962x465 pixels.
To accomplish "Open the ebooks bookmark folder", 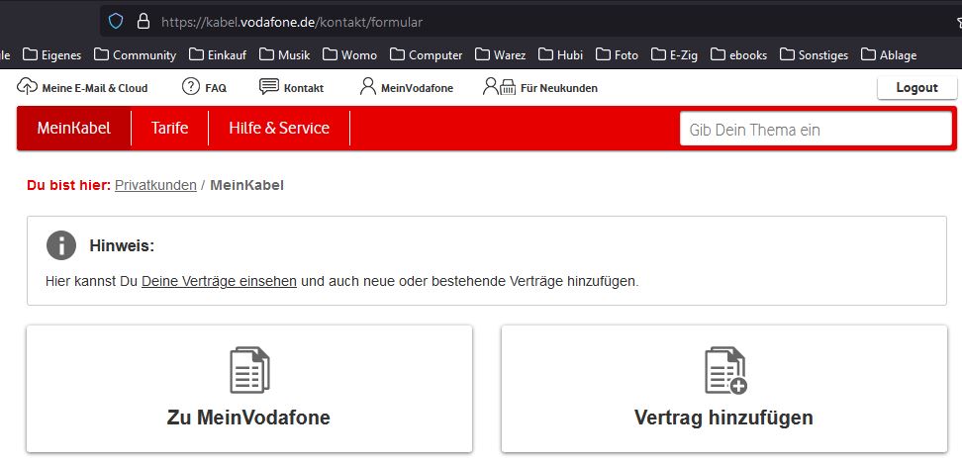I will [738, 54].
